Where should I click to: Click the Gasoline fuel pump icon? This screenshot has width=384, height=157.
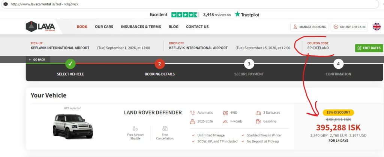coord(258,121)
